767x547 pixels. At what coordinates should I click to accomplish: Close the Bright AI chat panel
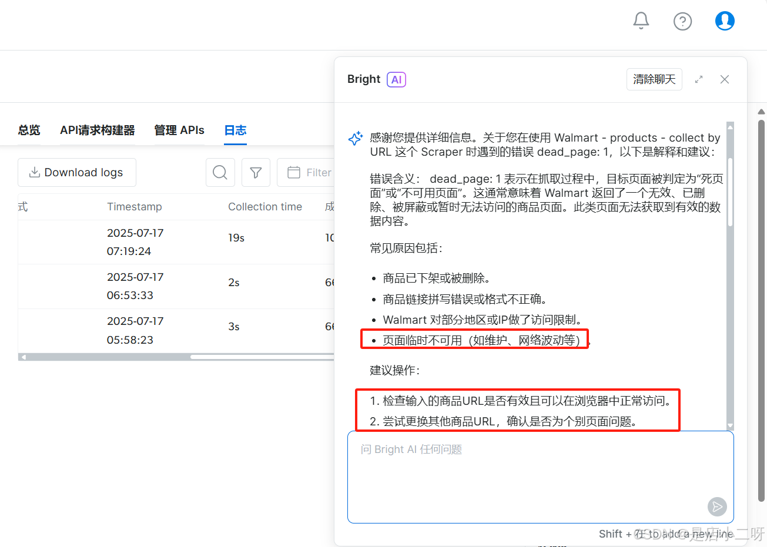click(725, 79)
